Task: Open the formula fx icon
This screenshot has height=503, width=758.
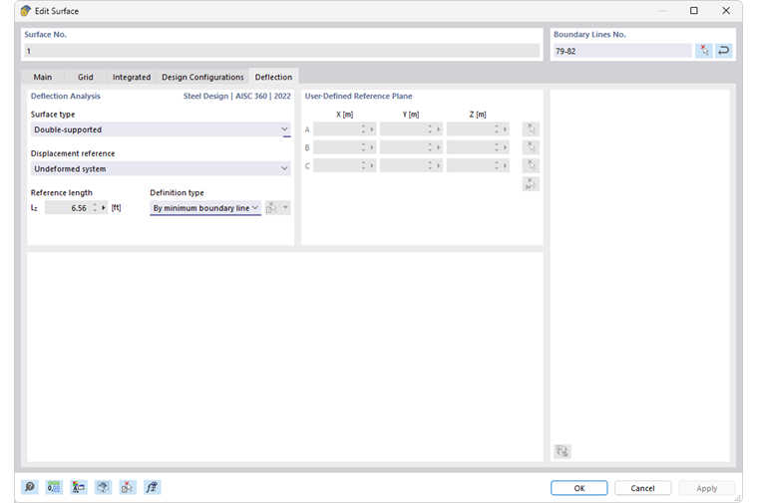Action: (152, 487)
